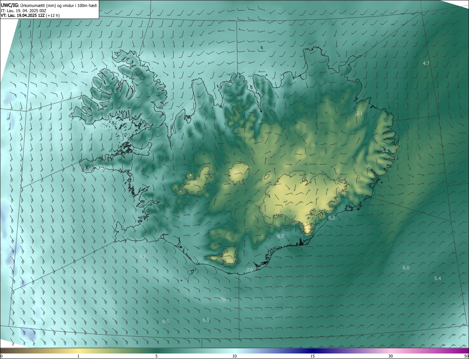Click the '6.7' precipitation value
Viewport: 469px width, 359px height.
281,236
